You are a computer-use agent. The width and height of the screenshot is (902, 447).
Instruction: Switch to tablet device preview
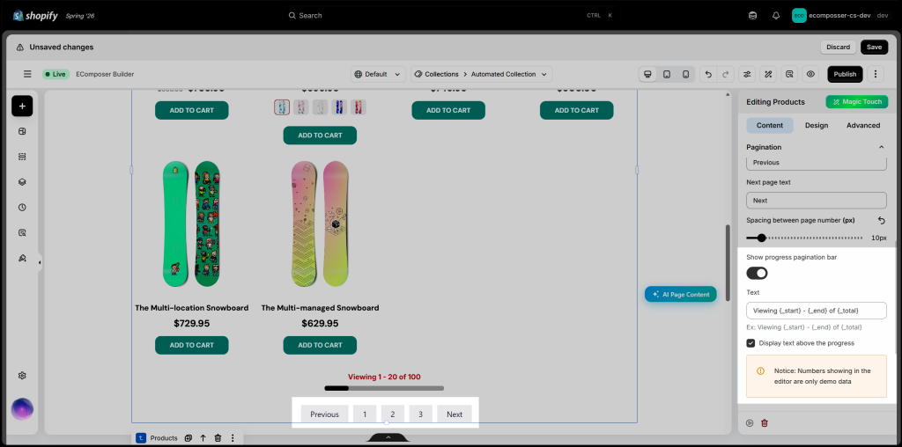click(x=667, y=74)
